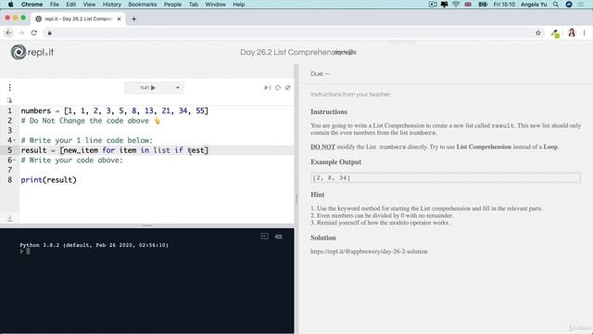Screen dimensions: 593x334
Task: Click the repl.it logo
Action: click(32, 52)
